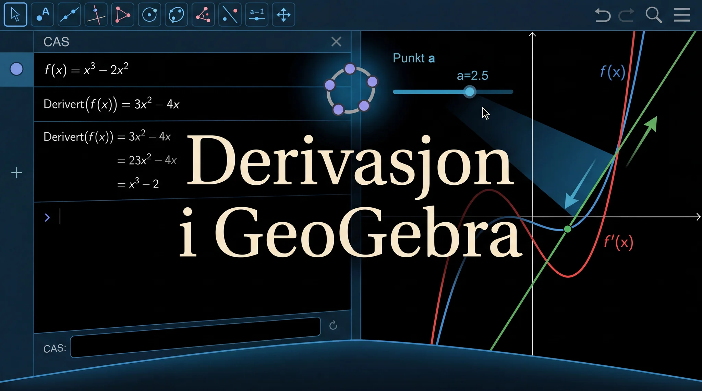Click the blue f(x) graph label

click(613, 72)
